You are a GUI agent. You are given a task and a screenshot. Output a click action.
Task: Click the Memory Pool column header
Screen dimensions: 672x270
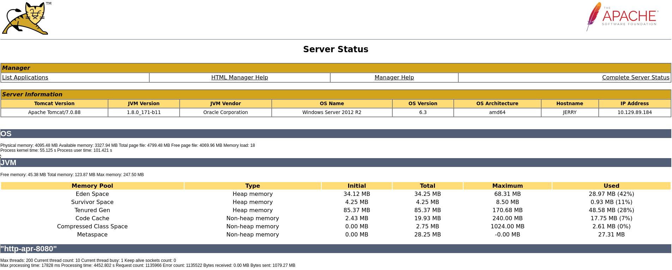(x=92, y=186)
